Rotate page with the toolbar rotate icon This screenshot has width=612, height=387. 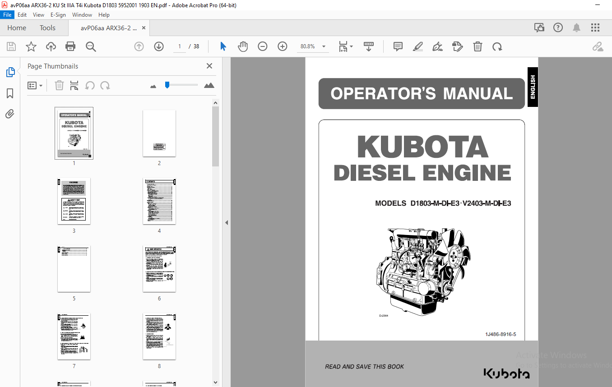[497, 46]
